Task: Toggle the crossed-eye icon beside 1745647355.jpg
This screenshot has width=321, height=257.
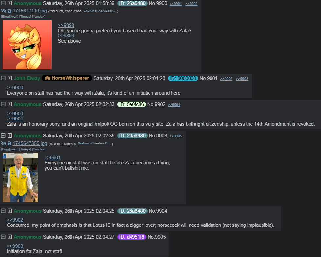Action: pyautogui.click(x=4, y=143)
